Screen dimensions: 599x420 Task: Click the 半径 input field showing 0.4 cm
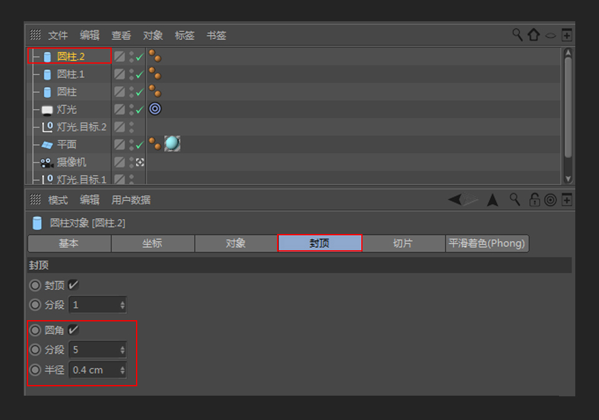92,369
